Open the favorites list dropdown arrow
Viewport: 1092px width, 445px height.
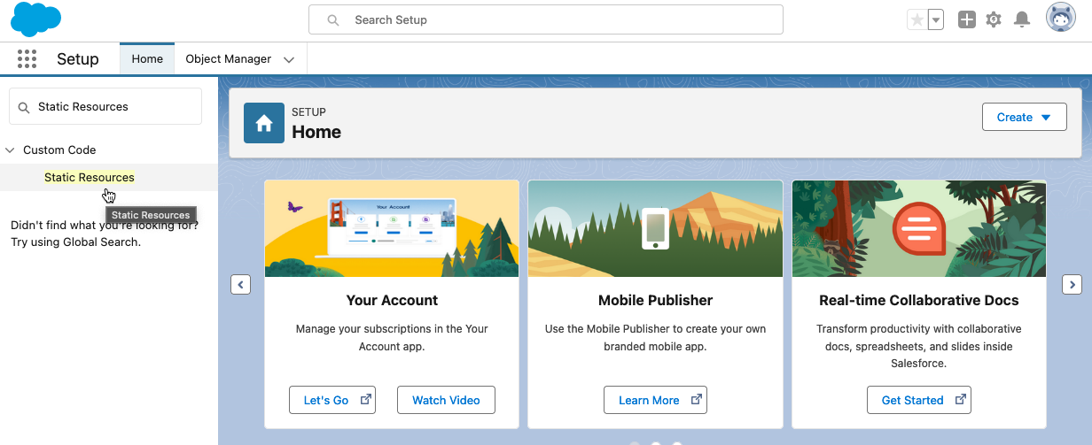(x=936, y=19)
